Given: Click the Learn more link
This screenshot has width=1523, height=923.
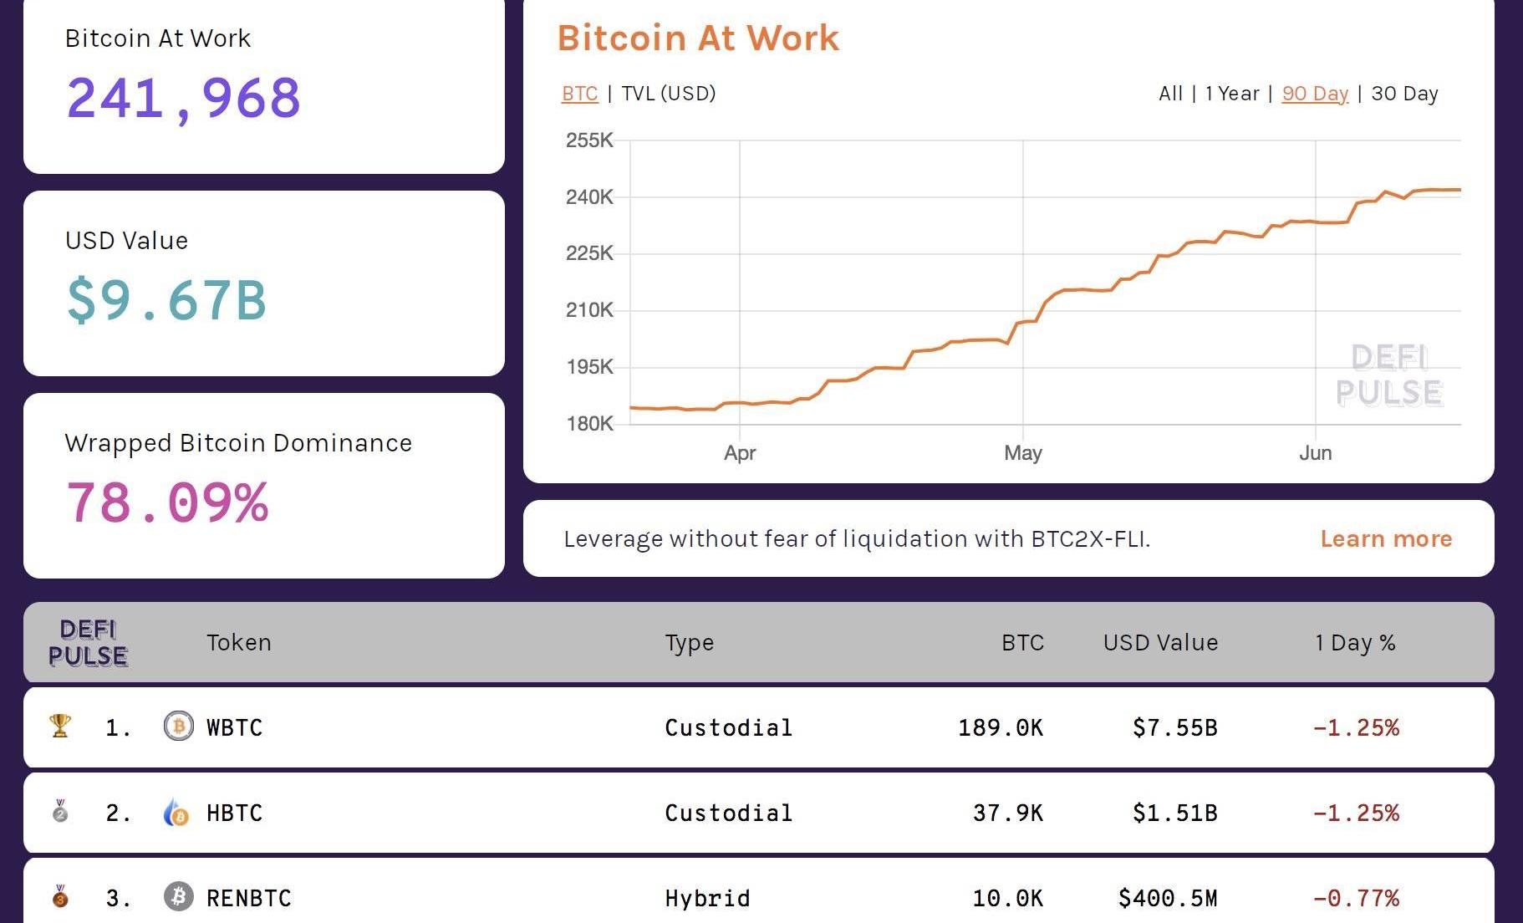Looking at the screenshot, I should click(x=1386, y=538).
